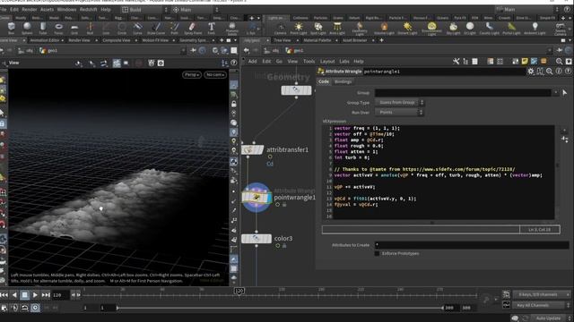Select the Spray Paint shelf tool

click(x=193, y=28)
